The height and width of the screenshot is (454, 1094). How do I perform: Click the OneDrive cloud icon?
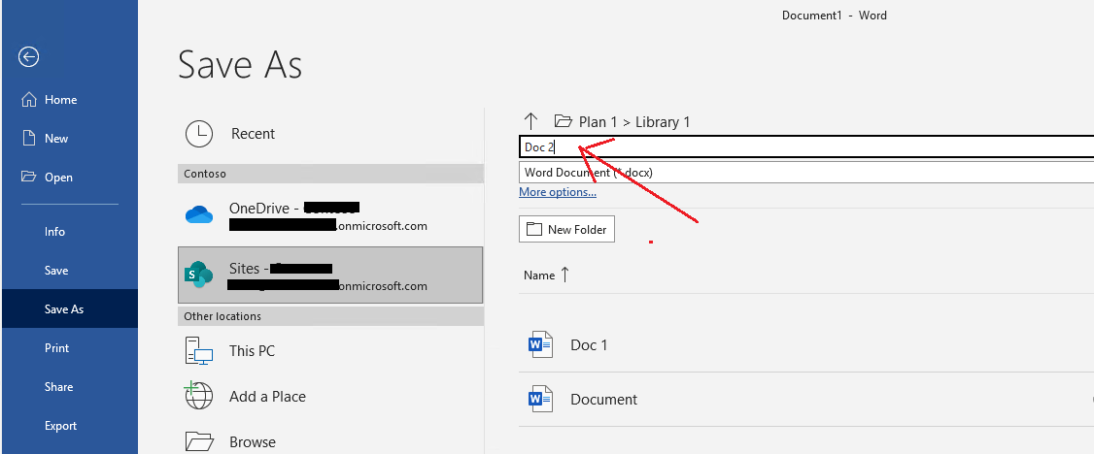point(199,214)
